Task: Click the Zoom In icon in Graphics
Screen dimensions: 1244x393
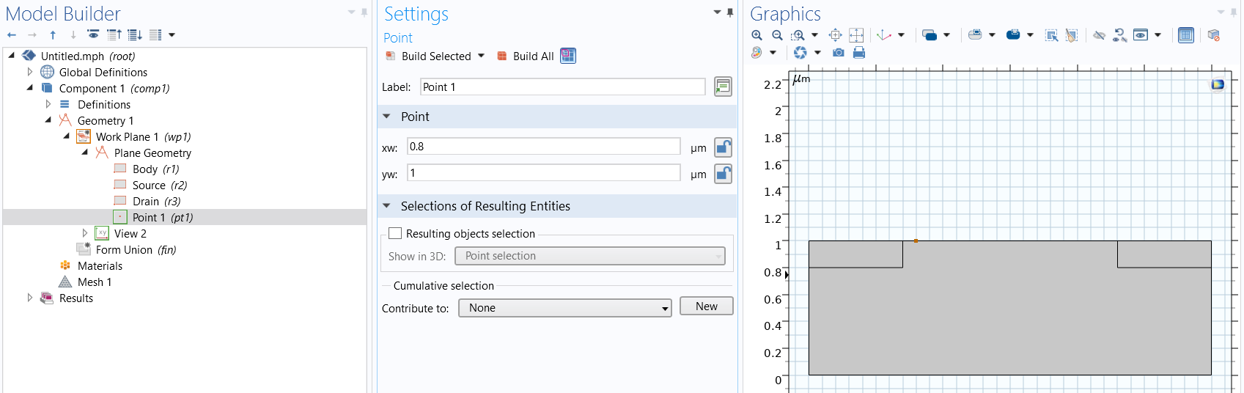Action: (x=757, y=35)
